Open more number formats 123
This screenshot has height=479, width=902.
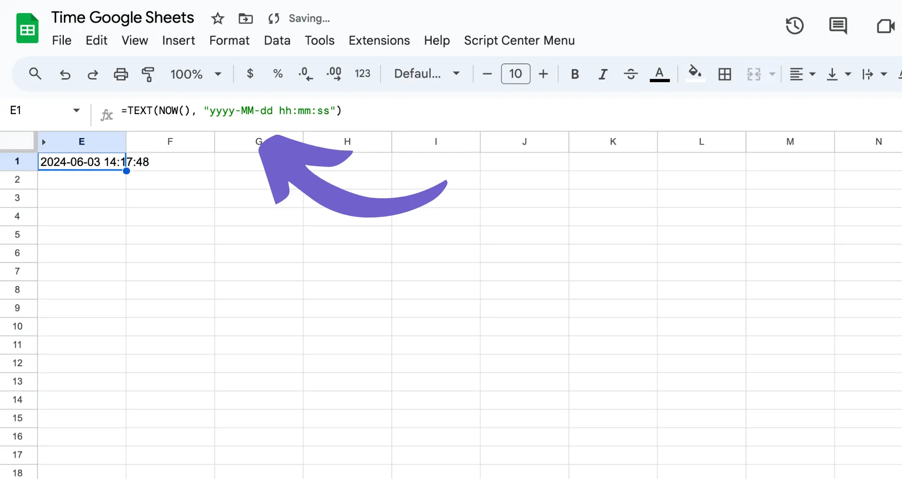[x=362, y=74]
